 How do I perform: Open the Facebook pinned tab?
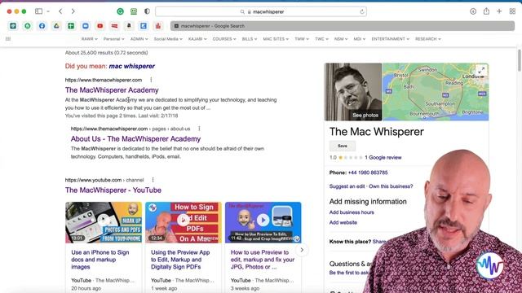[42, 26]
